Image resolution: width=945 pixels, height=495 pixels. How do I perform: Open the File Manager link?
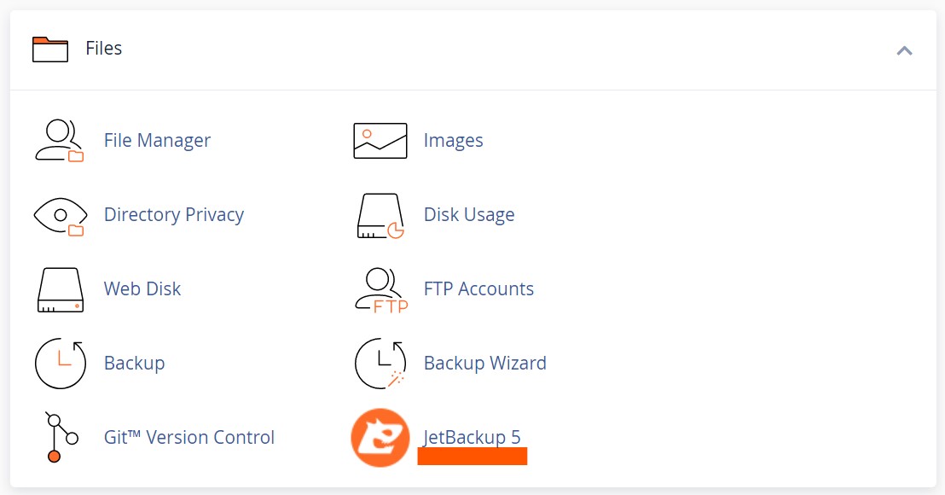pyautogui.click(x=157, y=141)
